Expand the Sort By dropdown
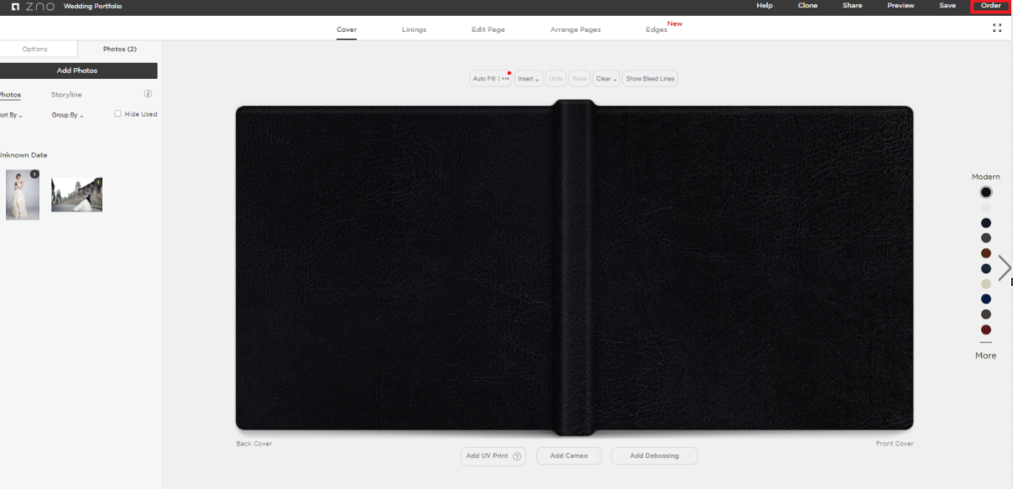1013x489 pixels. 10,115
